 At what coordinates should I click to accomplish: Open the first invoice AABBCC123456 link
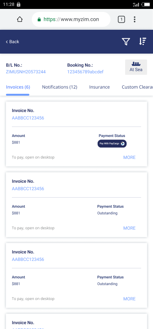(28, 118)
